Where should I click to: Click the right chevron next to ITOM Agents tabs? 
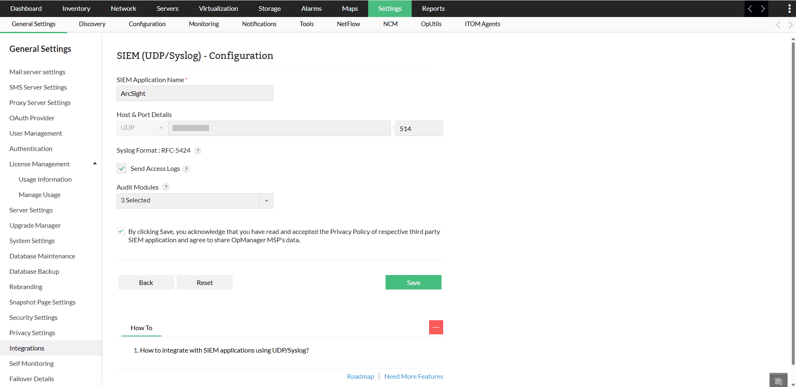click(x=790, y=25)
